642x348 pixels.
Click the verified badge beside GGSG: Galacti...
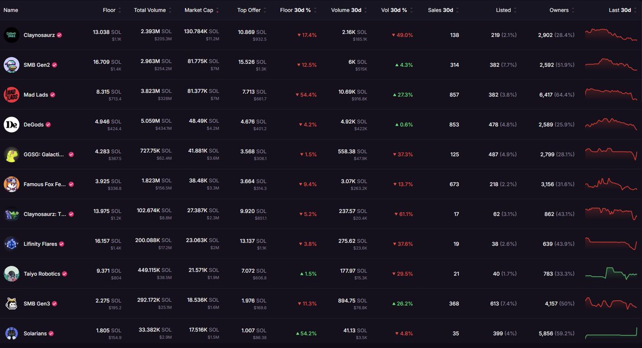click(x=71, y=154)
